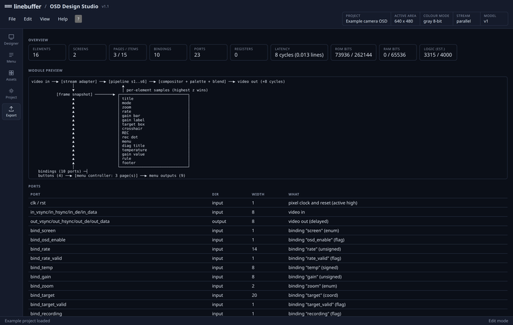
Task: Click the Registers 0 overview card
Action: pos(249,53)
